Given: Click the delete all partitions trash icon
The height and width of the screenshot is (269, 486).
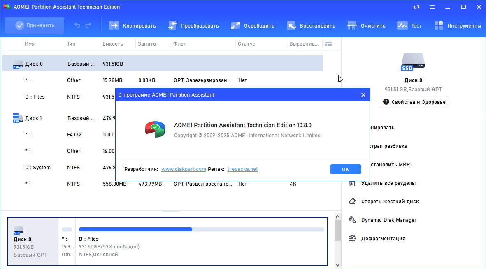Looking at the screenshot, I should [x=352, y=183].
